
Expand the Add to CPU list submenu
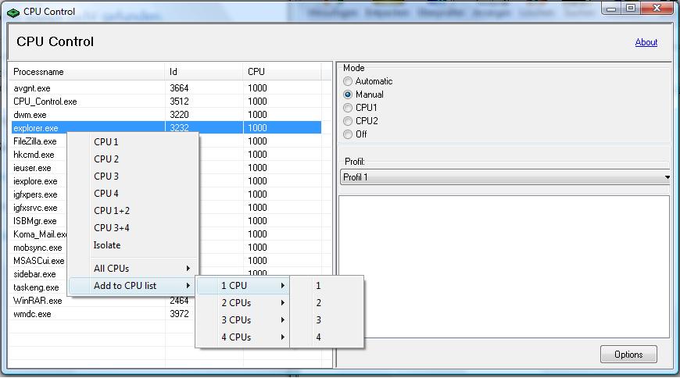tap(132, 286)
